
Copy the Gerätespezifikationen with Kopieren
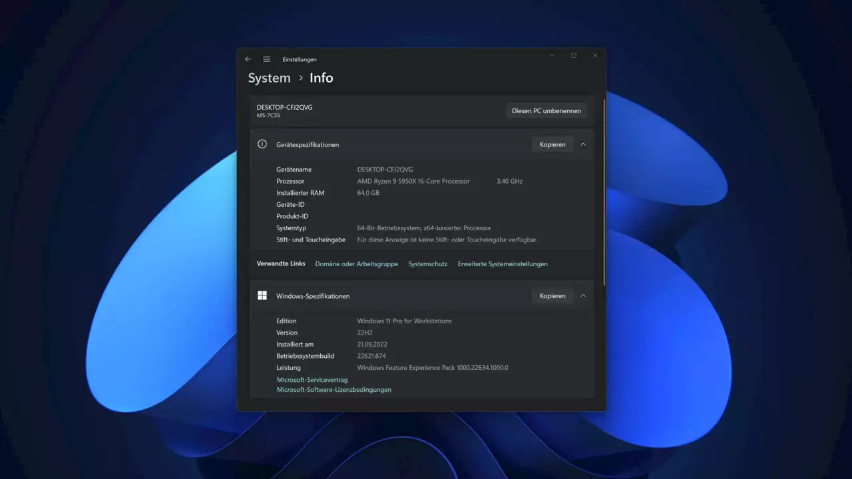(x=552, y=144)
